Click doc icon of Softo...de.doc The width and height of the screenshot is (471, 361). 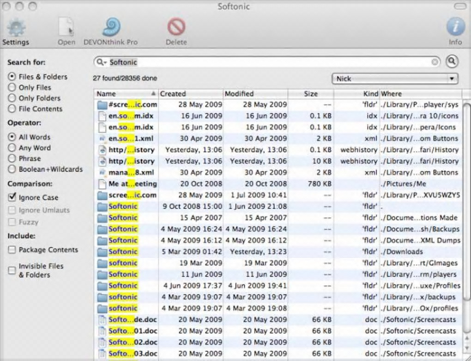[x=103, y=320]
